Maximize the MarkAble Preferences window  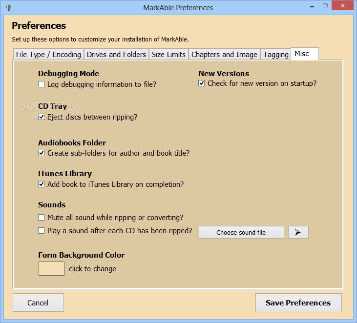pos(325,6)
